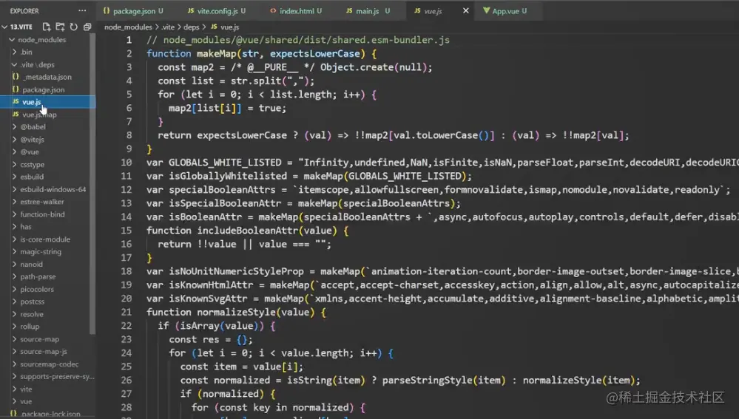This screenshot has width=739, height=419.
Task: Close the vue.js editor tab
Action: [465, 10]
